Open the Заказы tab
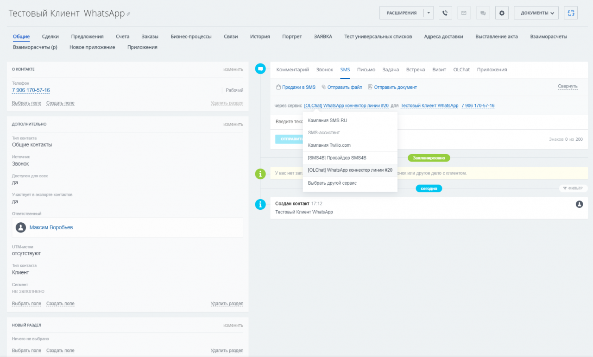Viewport: 593px width, 357px height. coord(150,36)
